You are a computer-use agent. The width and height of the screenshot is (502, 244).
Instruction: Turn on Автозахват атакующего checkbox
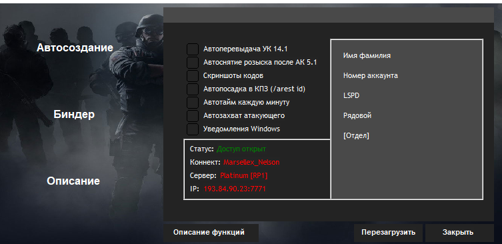(x=193, y=115)
